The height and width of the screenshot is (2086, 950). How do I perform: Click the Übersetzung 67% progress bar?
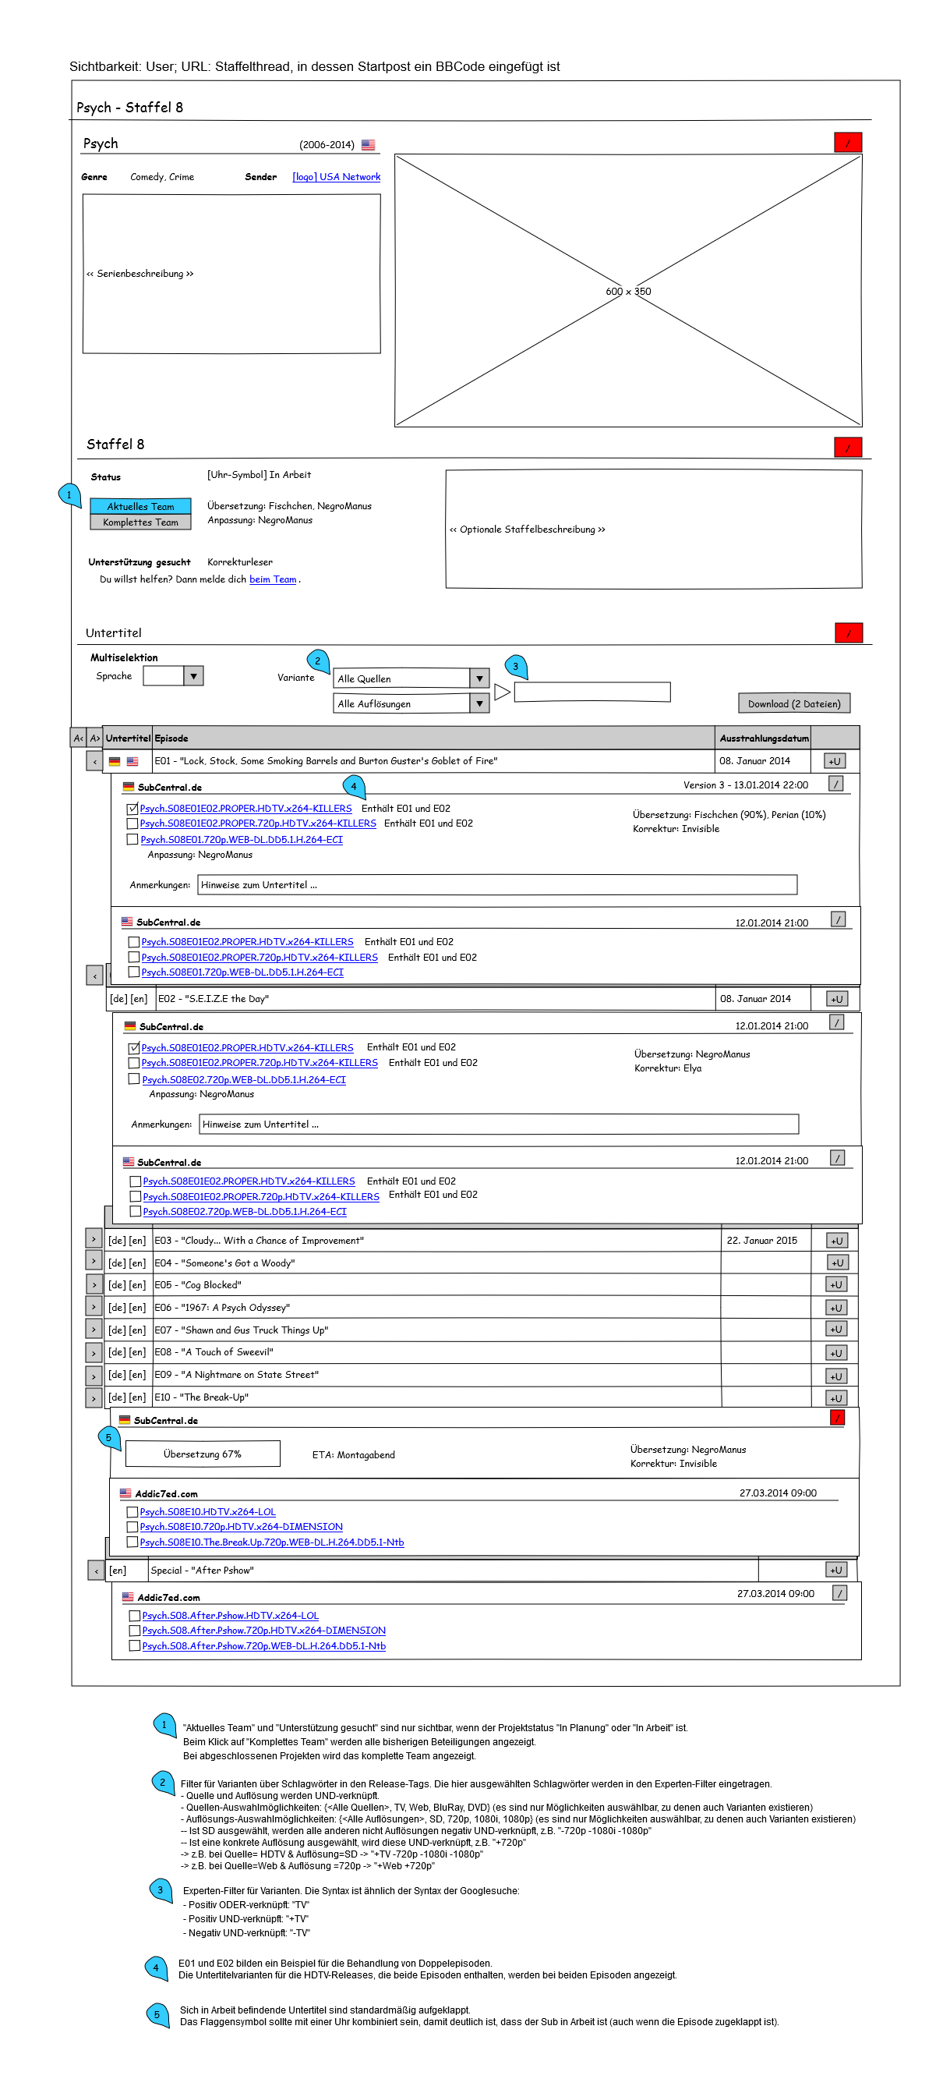tap(203, 1454)
